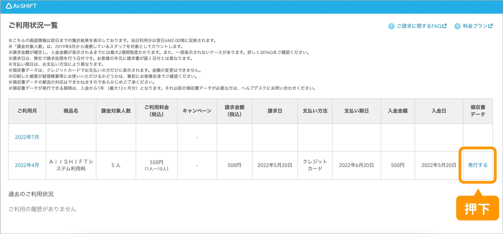Select the クレジットカード payment method cell
The height and width of the screenshot is (234, 503).
[x=315, y=165]
